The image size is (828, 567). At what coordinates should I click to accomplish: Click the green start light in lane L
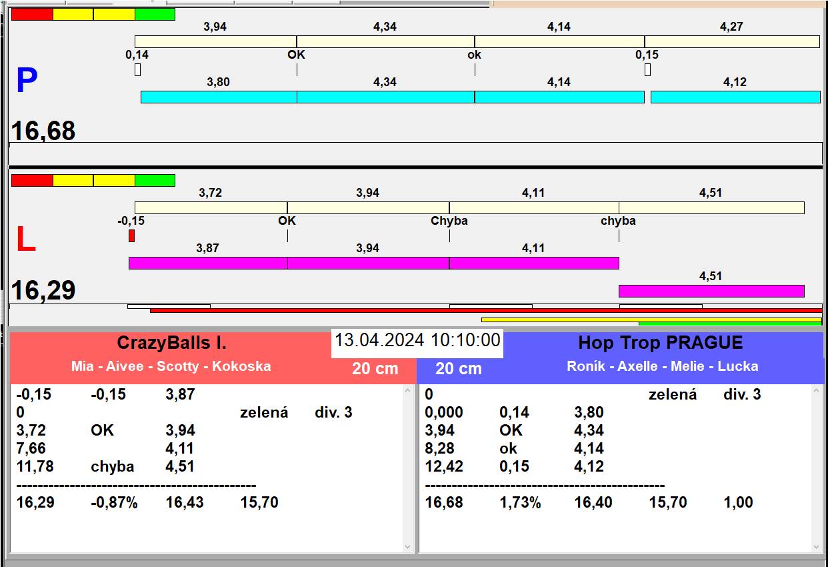[x=155, y=180]
